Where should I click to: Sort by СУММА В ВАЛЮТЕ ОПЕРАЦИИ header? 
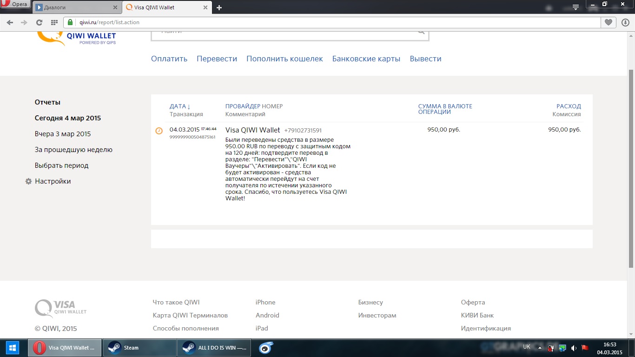(445, 109)
